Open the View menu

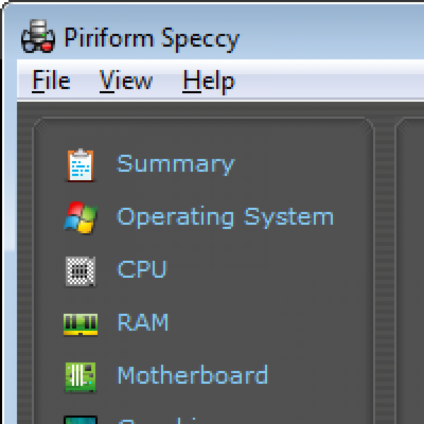126,81
